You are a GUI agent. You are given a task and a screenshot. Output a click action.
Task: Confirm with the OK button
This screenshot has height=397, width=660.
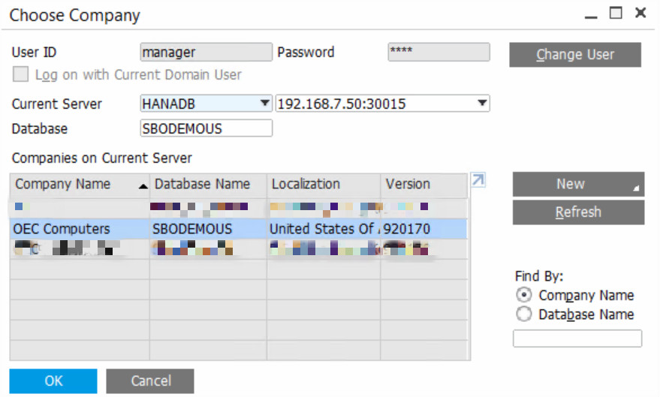[x=53, y=380]
